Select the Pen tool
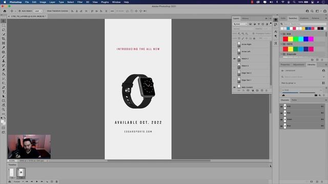This screenshot has height=184, width=328. (x=4, y=87)
